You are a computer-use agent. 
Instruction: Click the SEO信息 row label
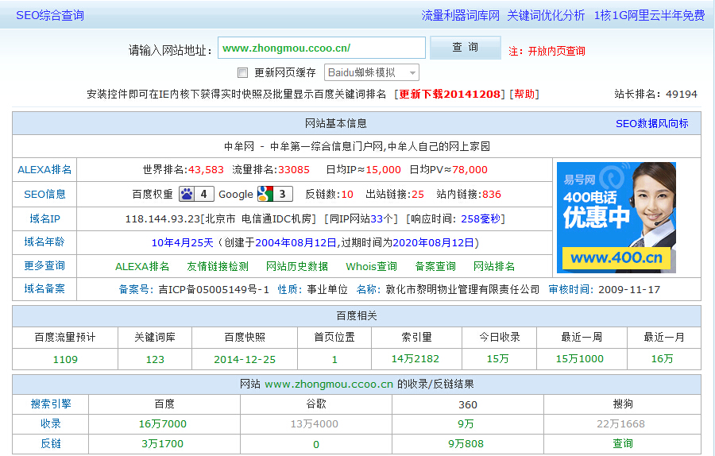pyautogui.click(x=44, y=195)
